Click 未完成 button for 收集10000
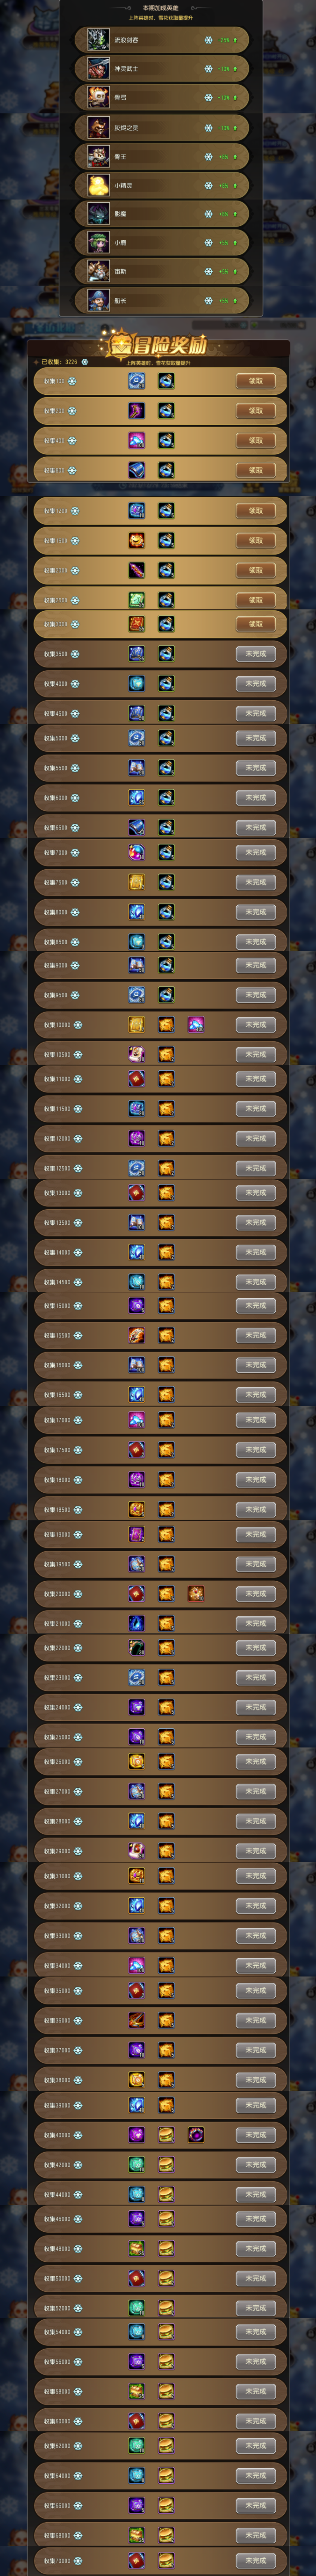The image size is (316, 2576). (255, 1024)
